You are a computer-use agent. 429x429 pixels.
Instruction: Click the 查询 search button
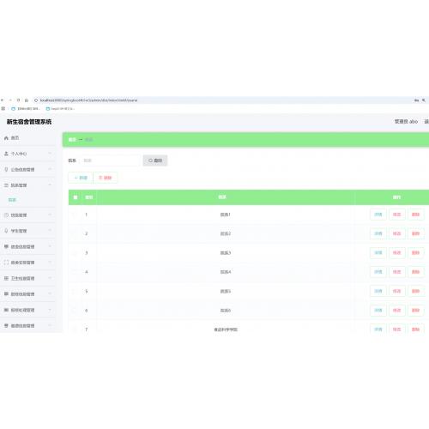coord(155,160)
